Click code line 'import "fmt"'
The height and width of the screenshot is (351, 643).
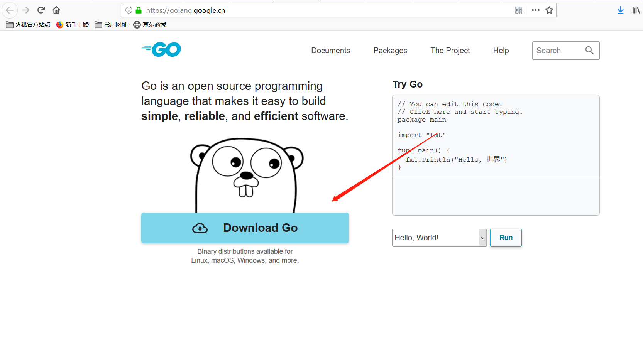click(x=422, y=135)
